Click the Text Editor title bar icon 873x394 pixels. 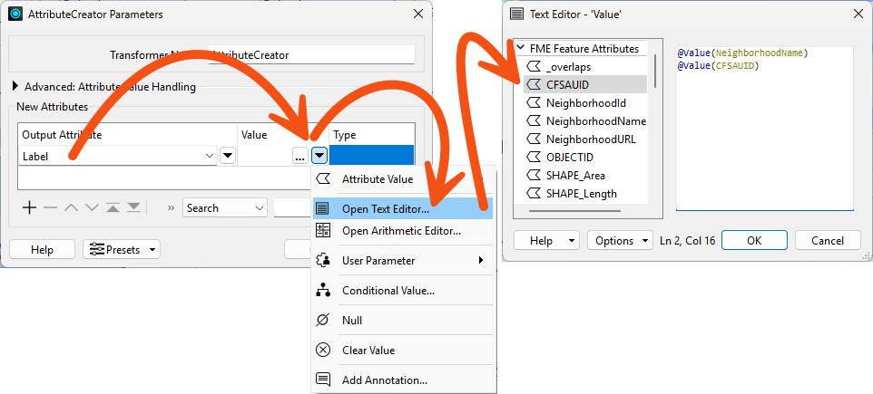516,14
